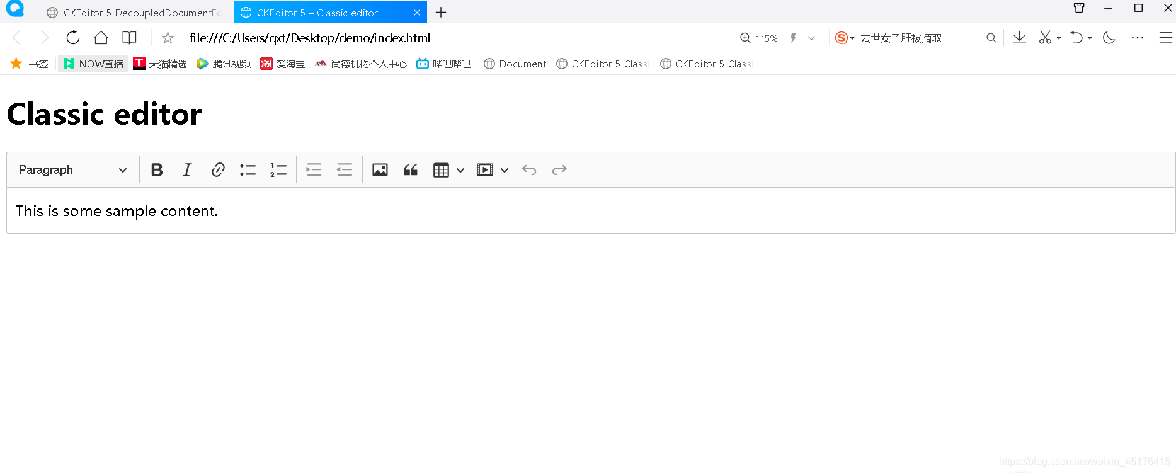Apply block quote formatting
The height and width of the screenshot is (473, 1176).
(411, 170)
